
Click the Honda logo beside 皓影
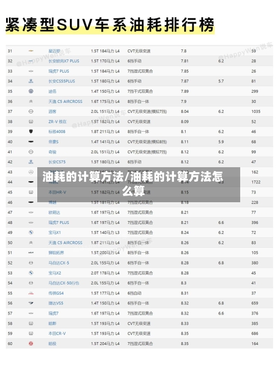pos(31,323)
